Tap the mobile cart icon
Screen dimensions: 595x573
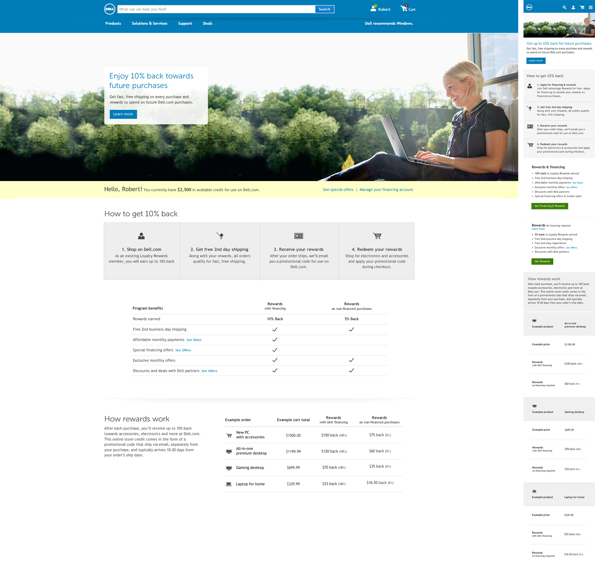pos(582,7)
